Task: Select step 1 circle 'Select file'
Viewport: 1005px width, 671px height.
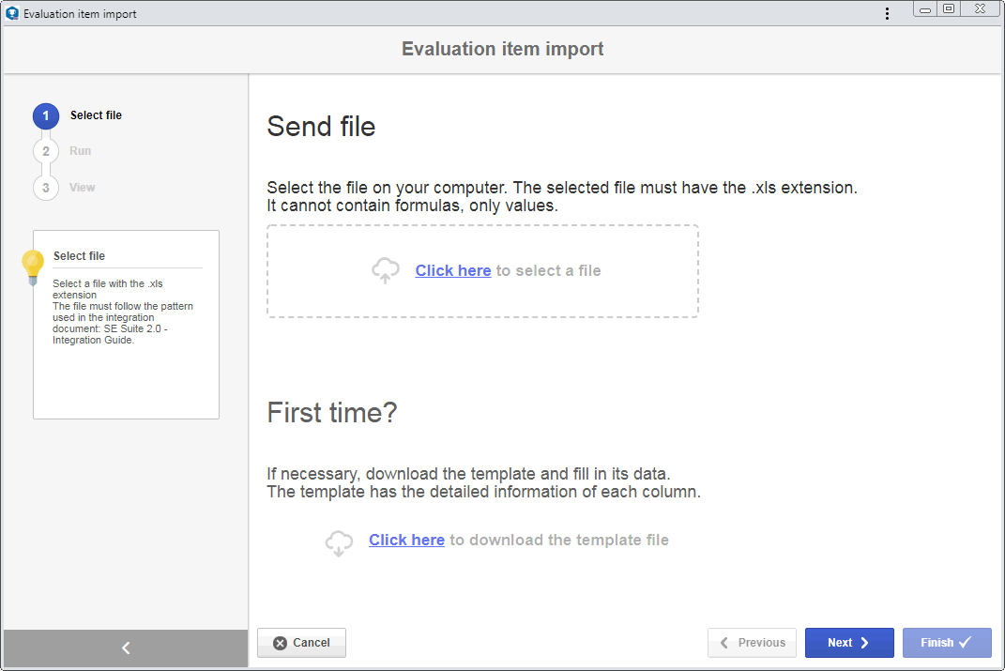Action: pos(45,116)
